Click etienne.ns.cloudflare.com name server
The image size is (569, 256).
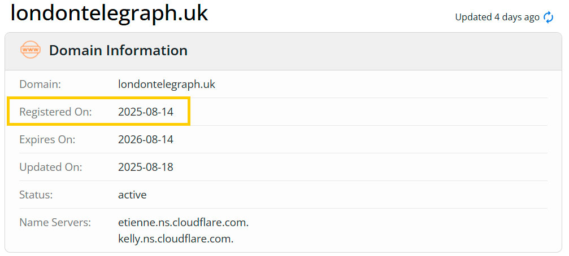coord(183,222)
